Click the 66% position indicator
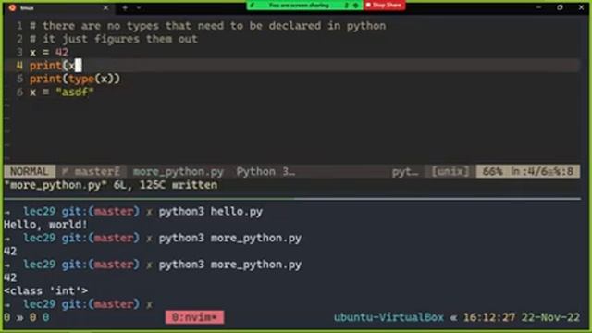This screenshot has height=333, width=592. click(x=492, y=171)
